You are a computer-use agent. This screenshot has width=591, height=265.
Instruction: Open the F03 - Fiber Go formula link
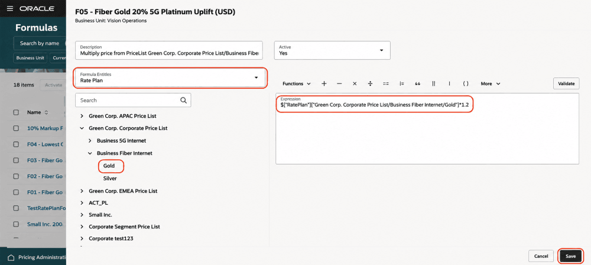[46, 160]
